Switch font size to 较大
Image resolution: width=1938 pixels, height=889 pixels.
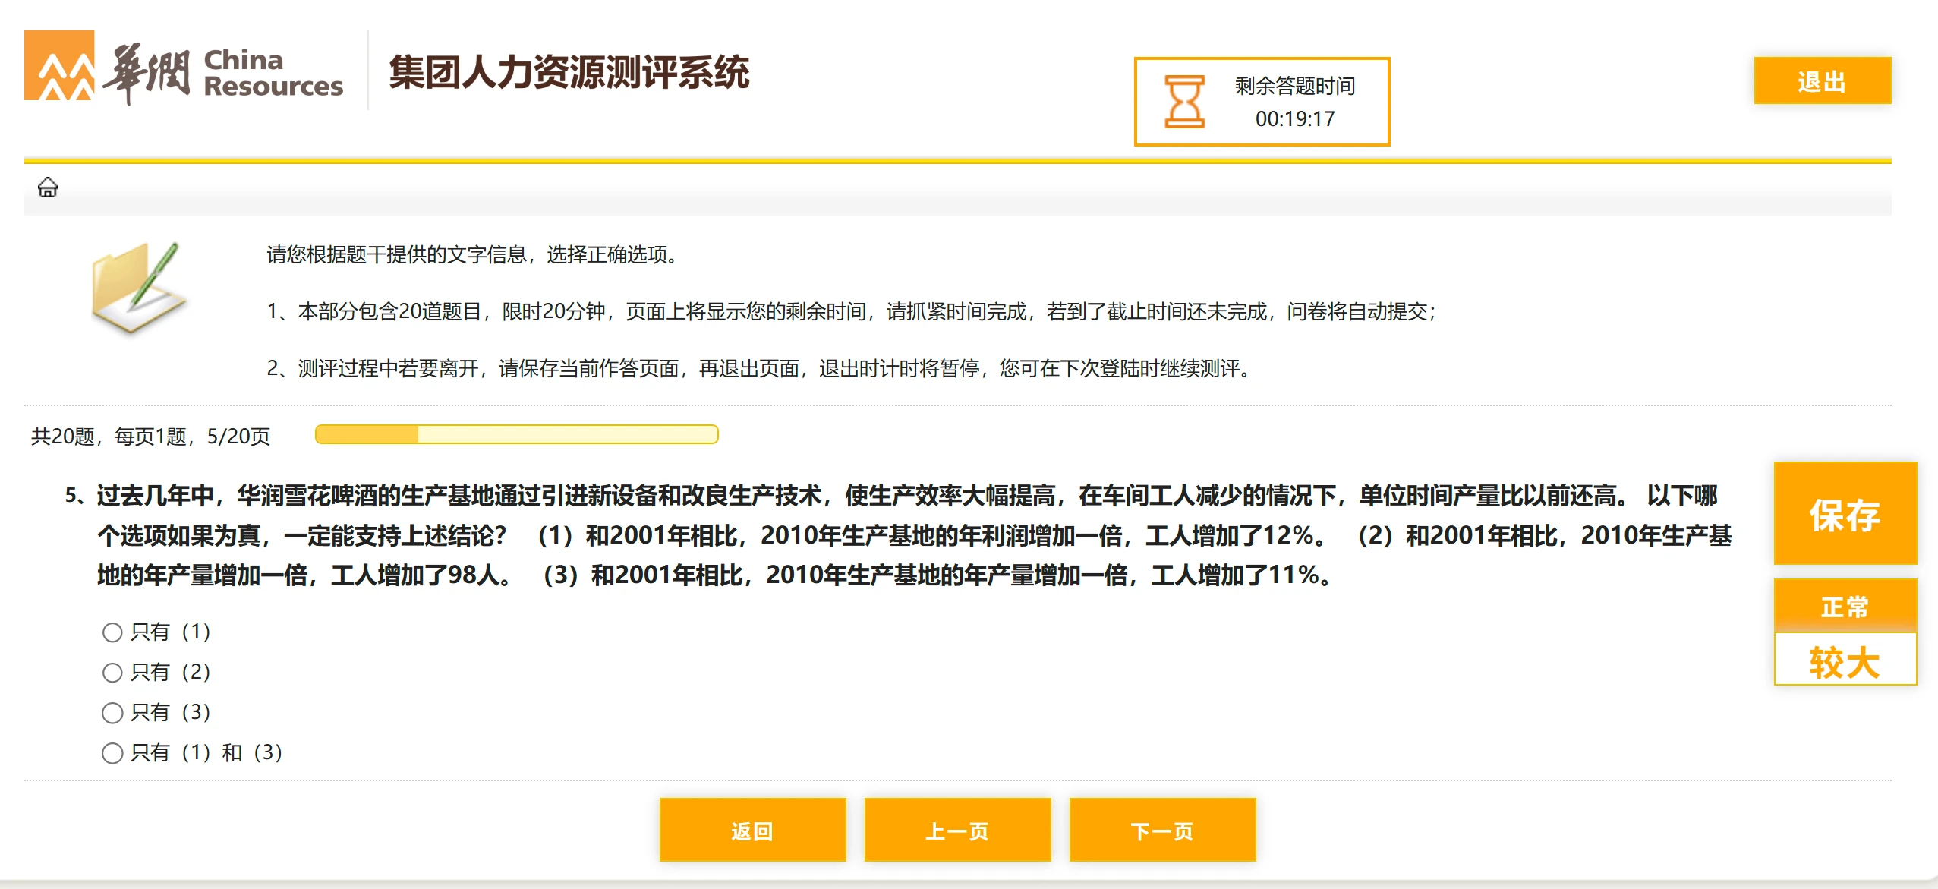coord(1845,661)
